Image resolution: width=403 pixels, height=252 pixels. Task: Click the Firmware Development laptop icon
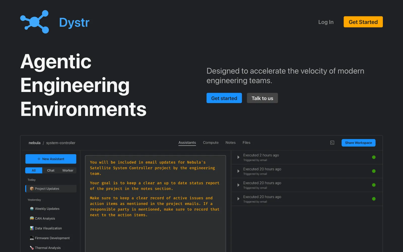coord(32,238)
